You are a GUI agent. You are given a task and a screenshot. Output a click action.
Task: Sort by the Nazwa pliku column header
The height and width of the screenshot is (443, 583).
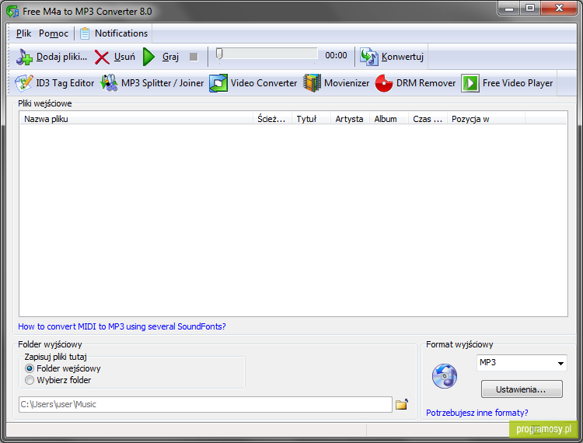(x=136, y=119)
